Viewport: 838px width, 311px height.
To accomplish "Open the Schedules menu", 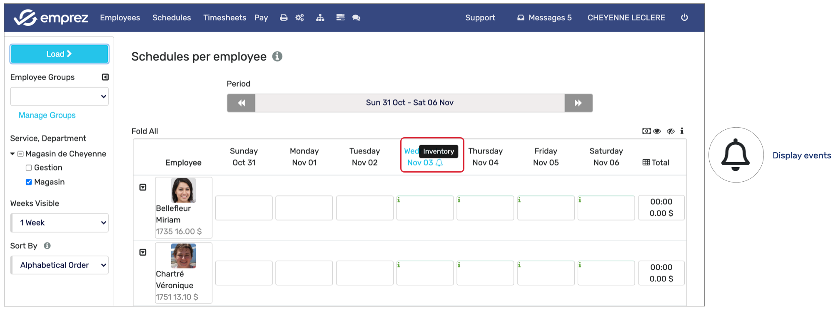I will point(172,17).
